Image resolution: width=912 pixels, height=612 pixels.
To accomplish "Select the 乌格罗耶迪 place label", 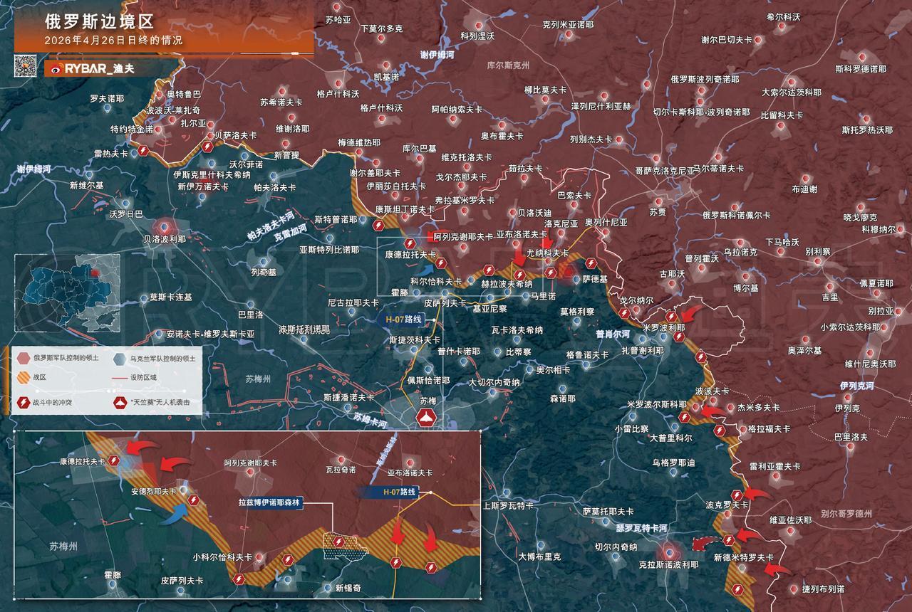I will point(673,463).
